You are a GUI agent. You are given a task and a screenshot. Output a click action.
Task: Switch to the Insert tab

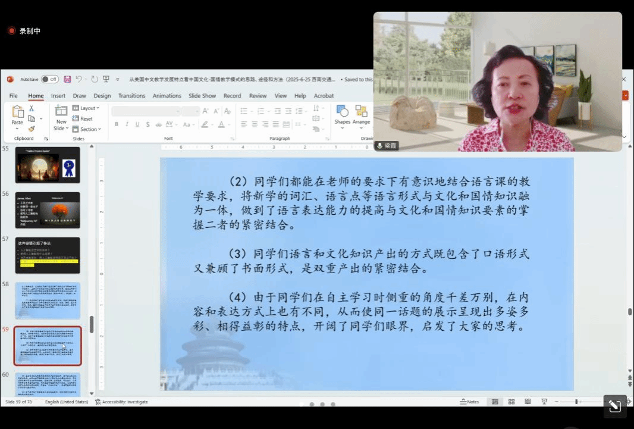click(58, 96)
